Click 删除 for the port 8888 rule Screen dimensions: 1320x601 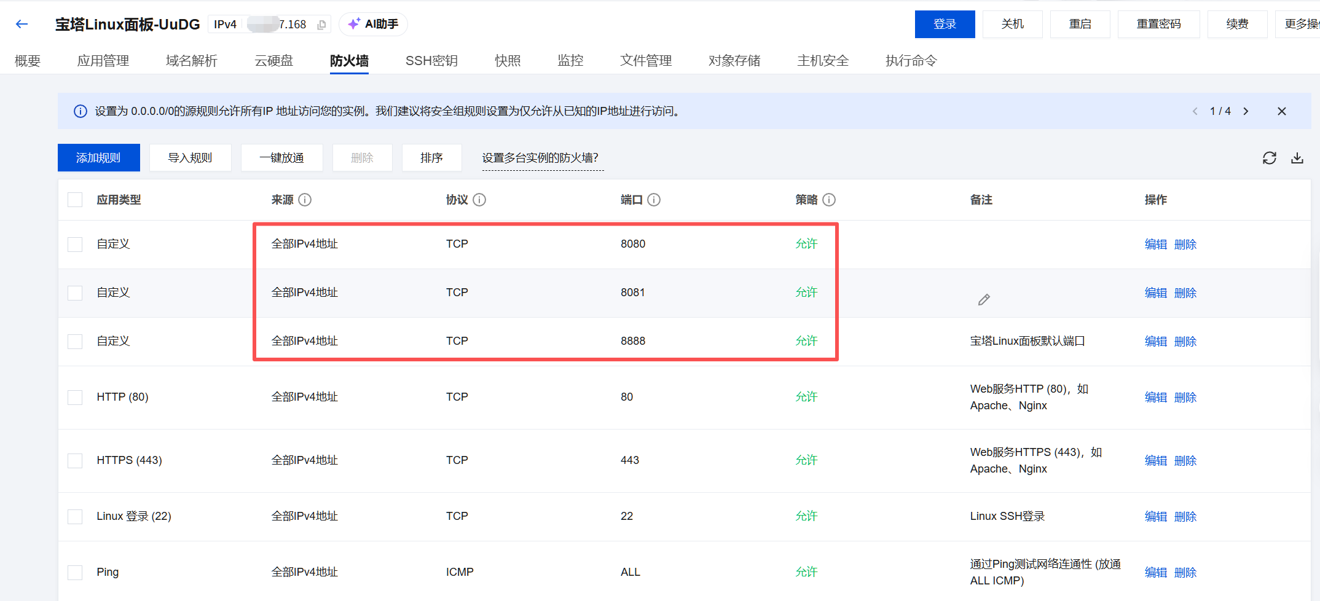point(1185,342)
